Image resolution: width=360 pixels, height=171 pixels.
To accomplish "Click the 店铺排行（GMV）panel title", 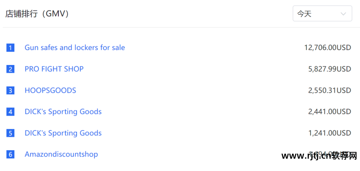I will point(37,14).
